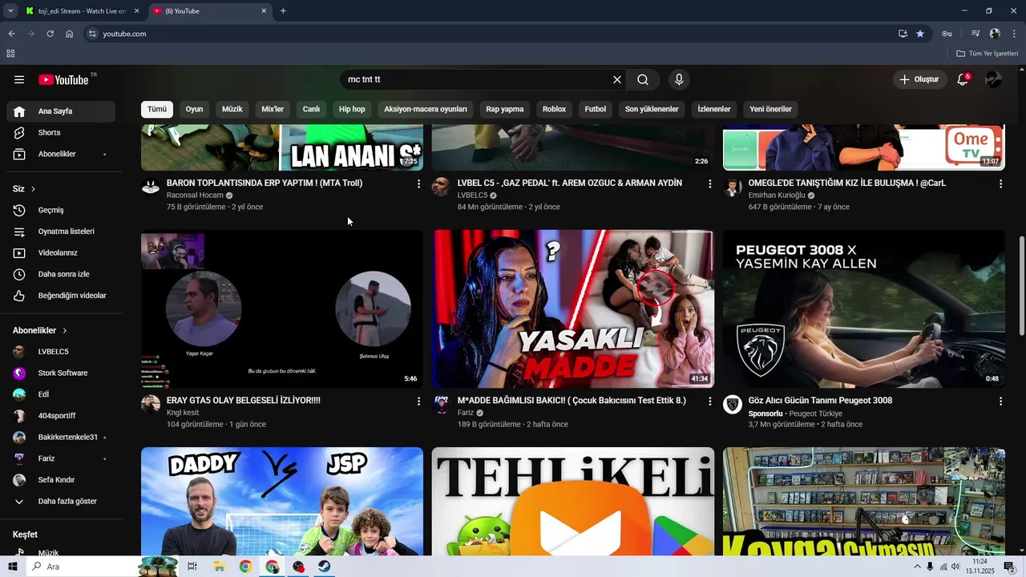
Task: Open options menu for BARON TOPLANTISINDA video
Action: 418,184
